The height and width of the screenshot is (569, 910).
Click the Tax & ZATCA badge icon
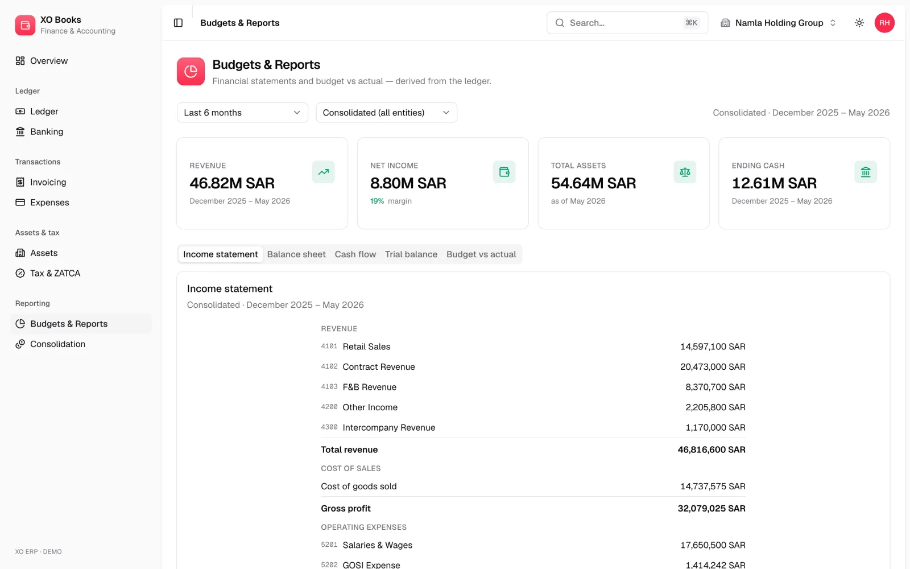(20, 273)
